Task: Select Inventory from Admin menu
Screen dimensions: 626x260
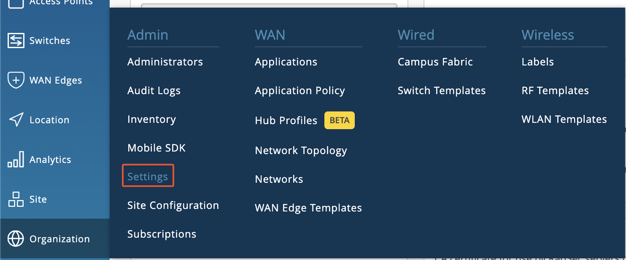Action: pyautogui.click(x=151, y=119)
